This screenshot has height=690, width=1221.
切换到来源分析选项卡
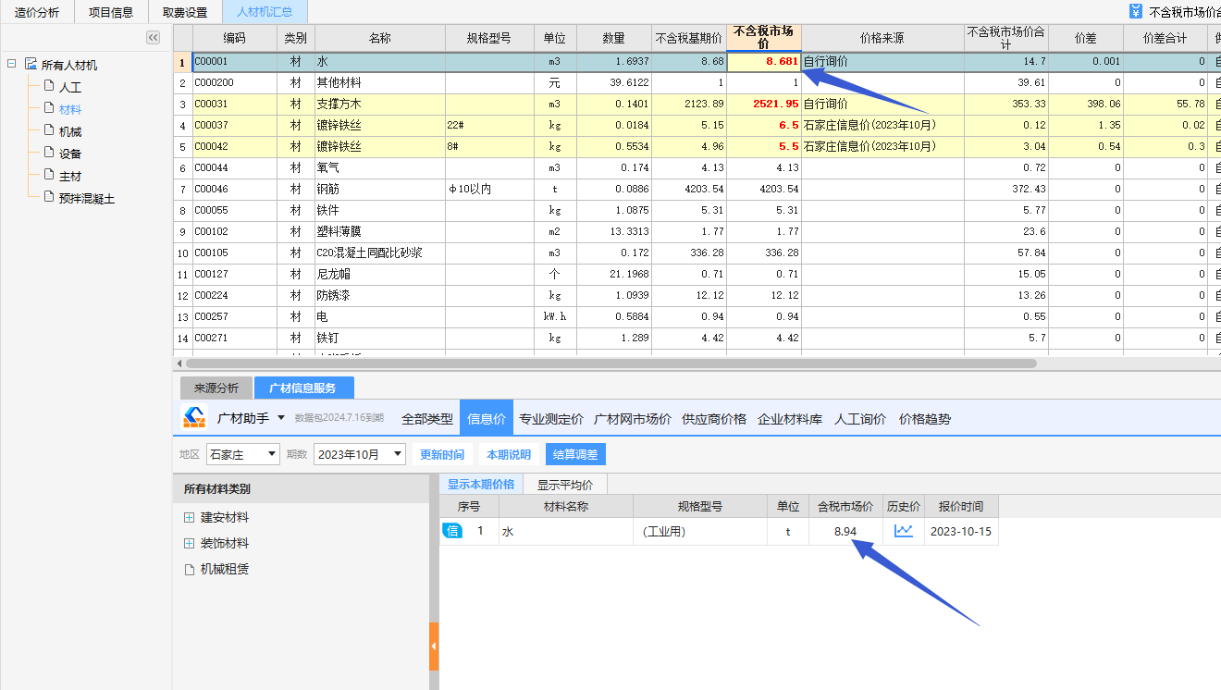click(x=216, y=387)
